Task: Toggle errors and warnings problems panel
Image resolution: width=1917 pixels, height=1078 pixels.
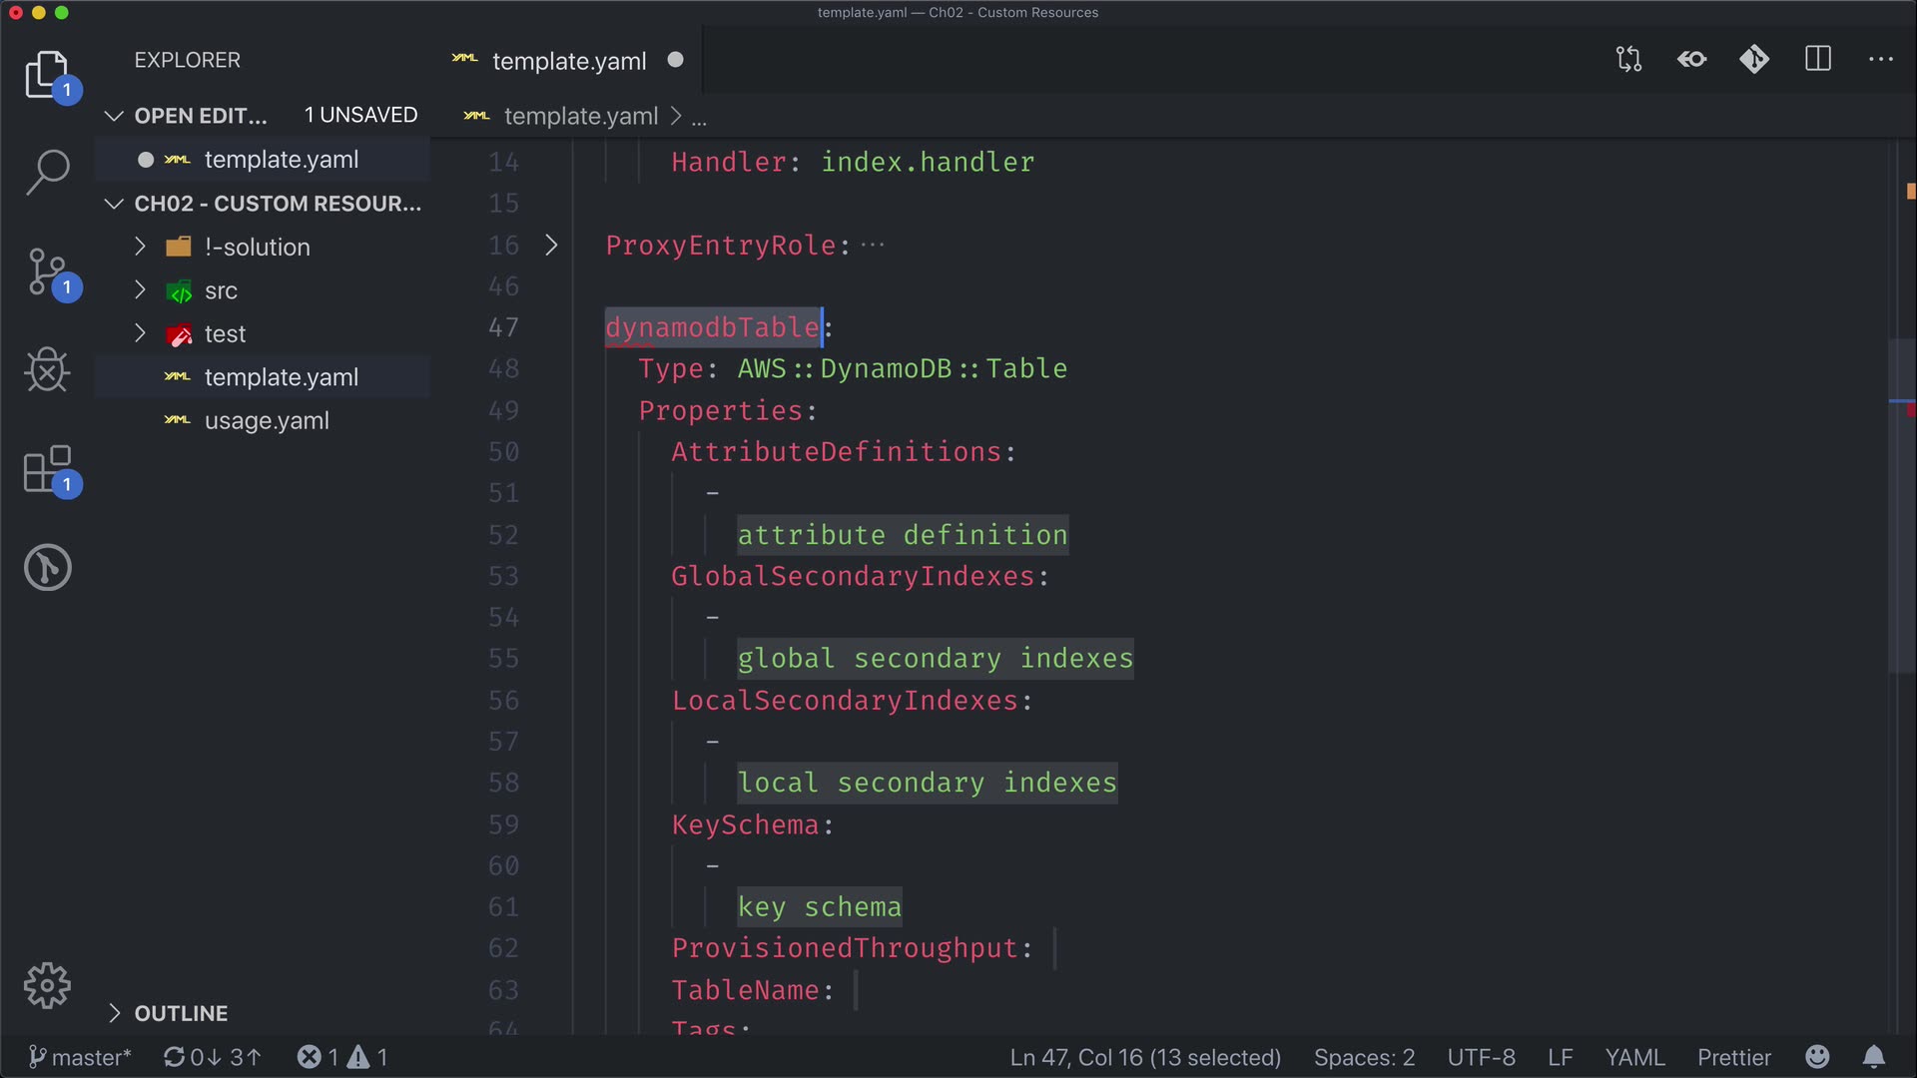Action: click(x=341, y=1057)
